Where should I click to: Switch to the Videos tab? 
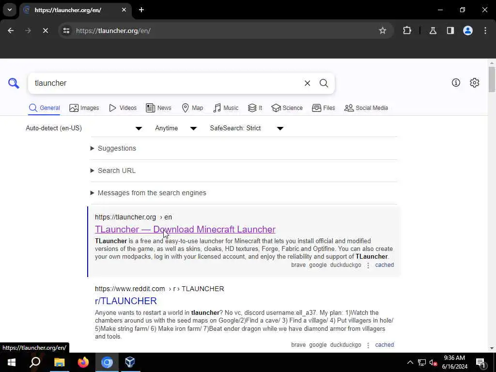123,108
